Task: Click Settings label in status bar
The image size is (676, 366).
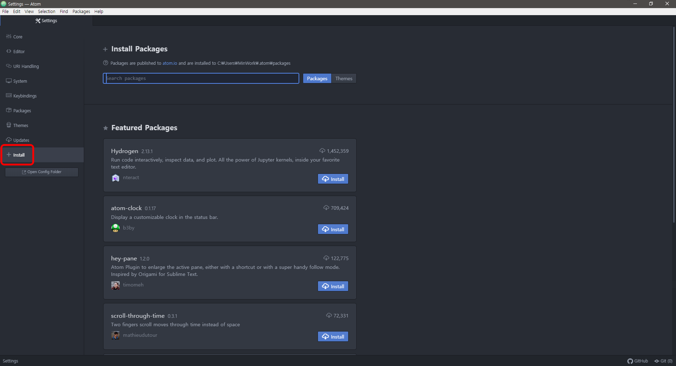Action: click(x=10, y=361)
